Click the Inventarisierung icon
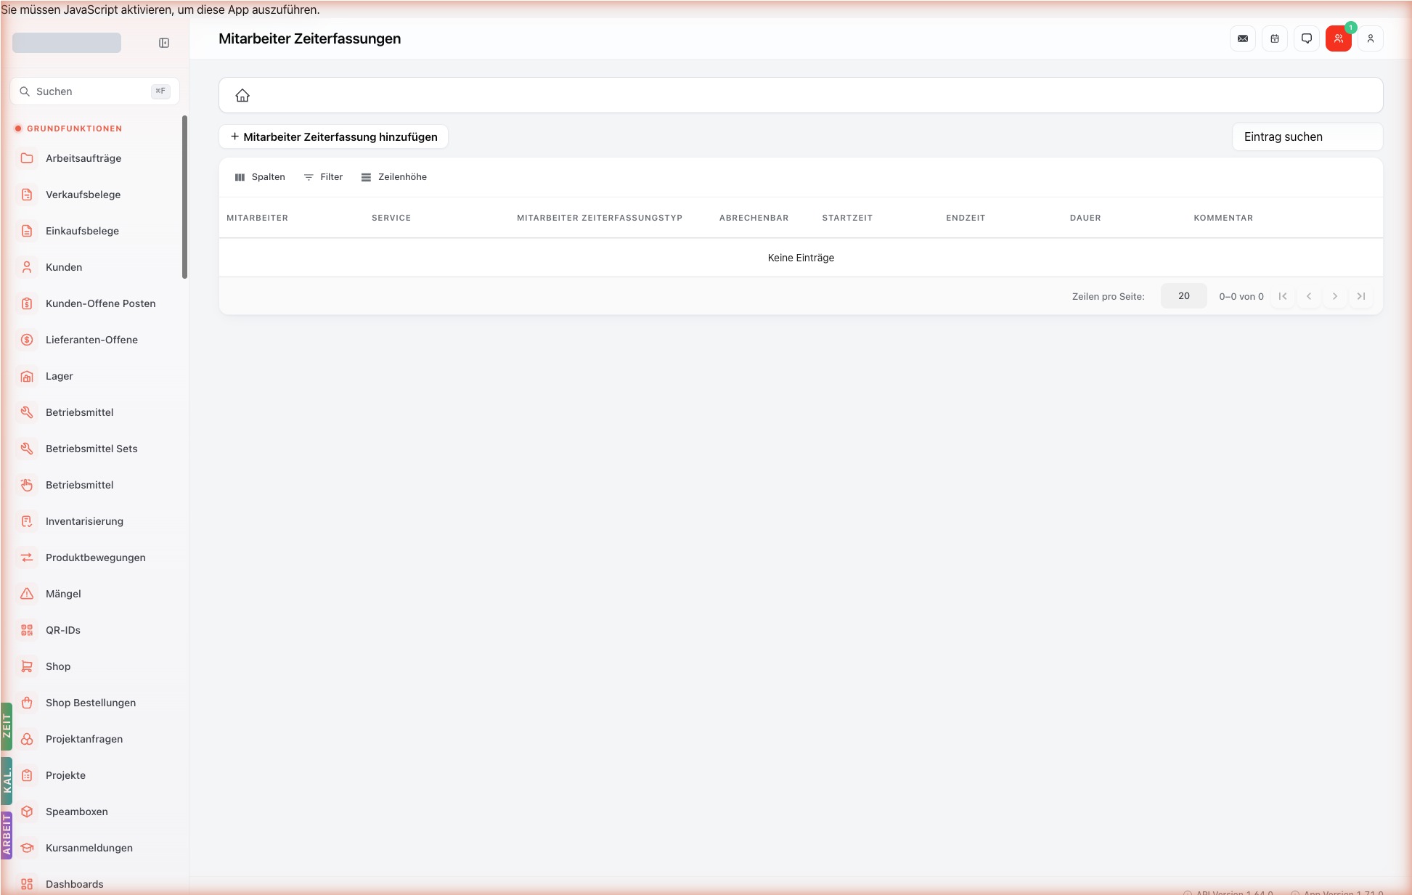 [27, 521]
